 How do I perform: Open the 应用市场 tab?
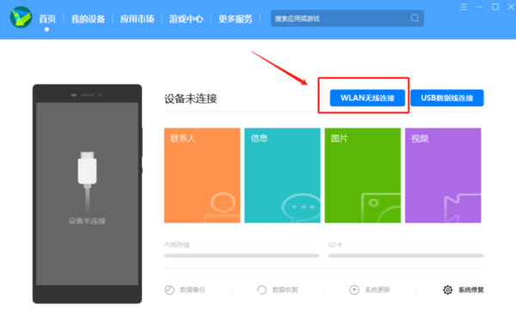(137, 19)
